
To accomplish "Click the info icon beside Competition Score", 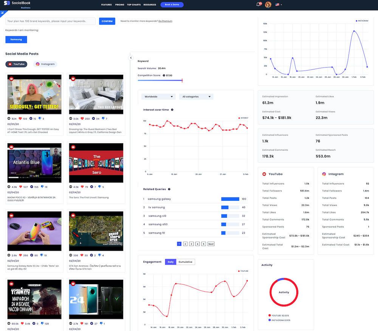I will pos(164,75).
